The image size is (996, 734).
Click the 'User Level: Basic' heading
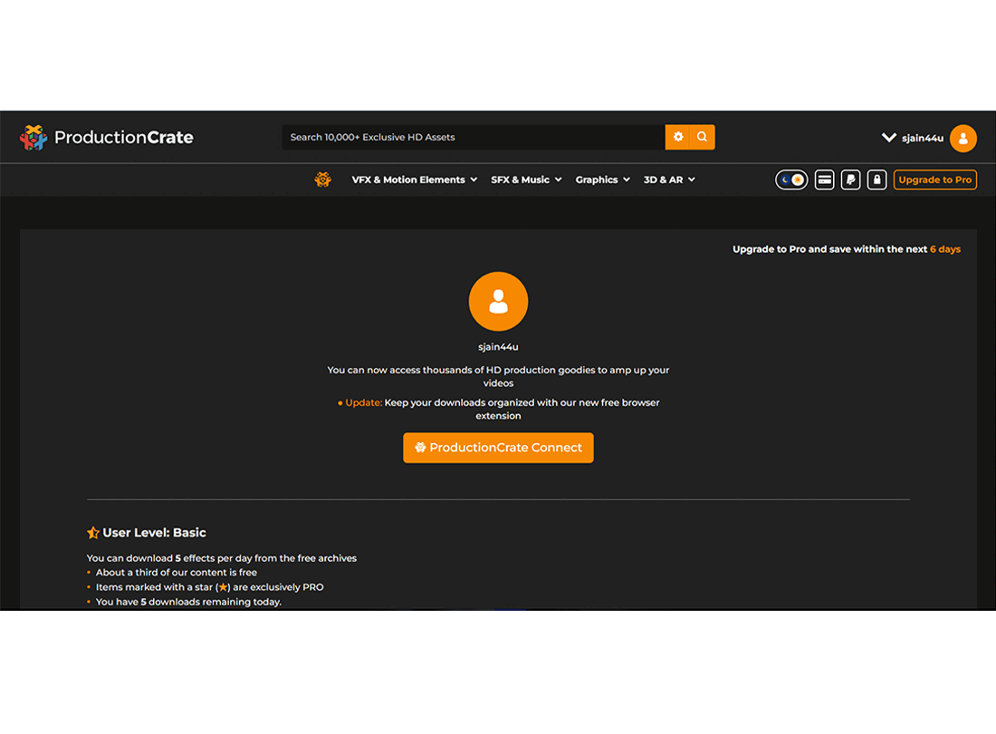pos(154,533)
